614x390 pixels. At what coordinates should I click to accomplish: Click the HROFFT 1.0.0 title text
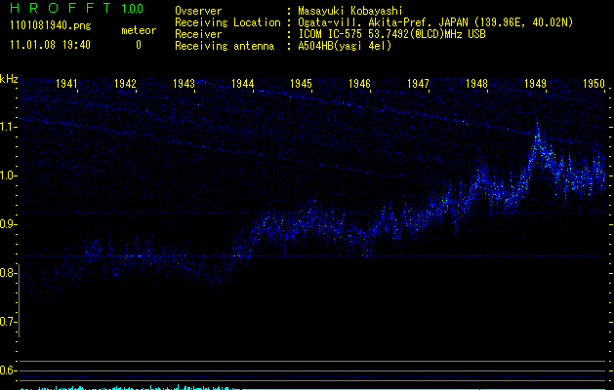[77, 8]
